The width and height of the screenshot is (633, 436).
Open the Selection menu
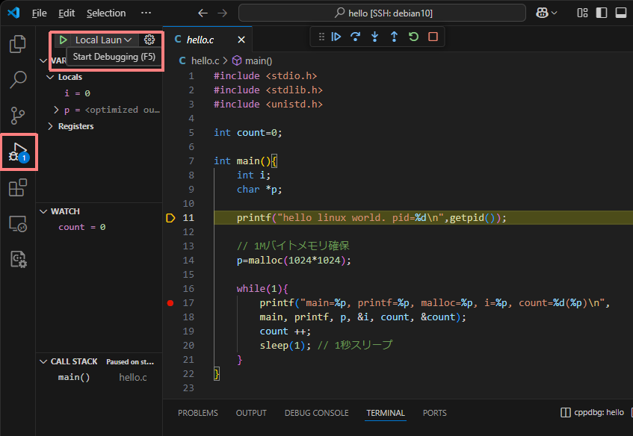[x=105, y=13]
